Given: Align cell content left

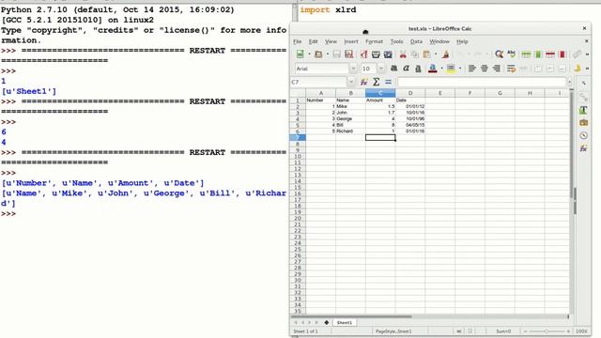Looking at the screenshot, I should click(x=471, y=69).
